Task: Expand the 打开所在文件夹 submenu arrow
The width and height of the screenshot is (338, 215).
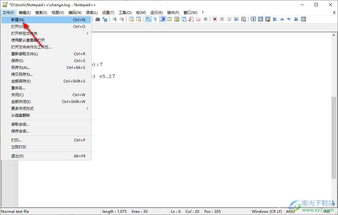Action: click(87, 33)
